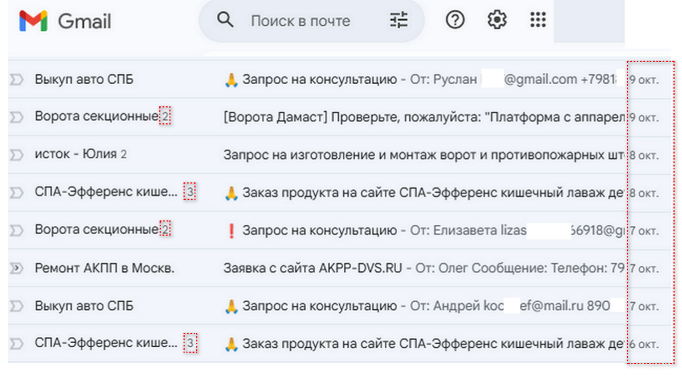Screen dimensions: 682x384
Task: Click date '6 окт.' on last email row
Action: (644, 344)
